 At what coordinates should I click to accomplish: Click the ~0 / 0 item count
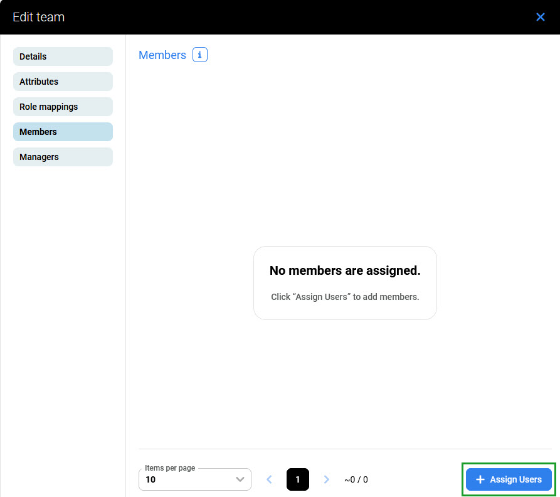point(356,479)
